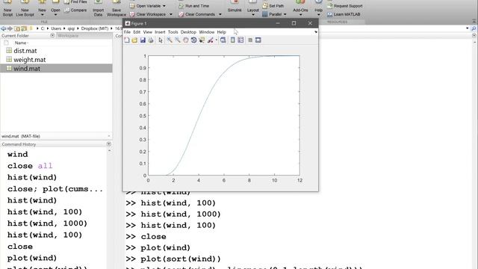Viewport: 478px width, 269px height.
Task: Click Run and Time
Action: pos(194,6)
